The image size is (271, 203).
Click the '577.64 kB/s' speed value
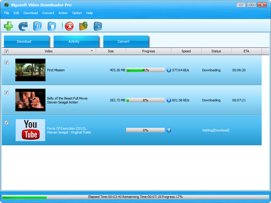(181, 70)
